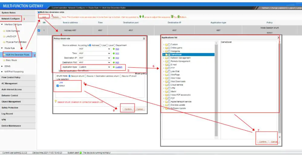Click the move-to-Top arrow icon
The height and width of the screenshot is (157, 302).
coord(172,17)
